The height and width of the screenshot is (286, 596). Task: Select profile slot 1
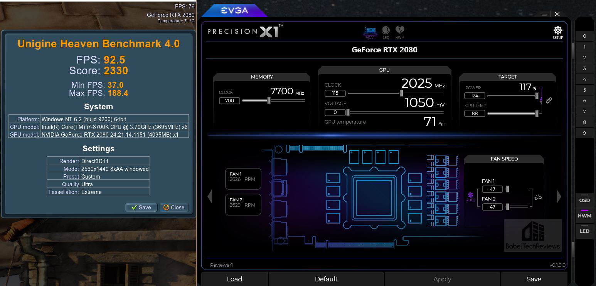[x=584, y=47]
